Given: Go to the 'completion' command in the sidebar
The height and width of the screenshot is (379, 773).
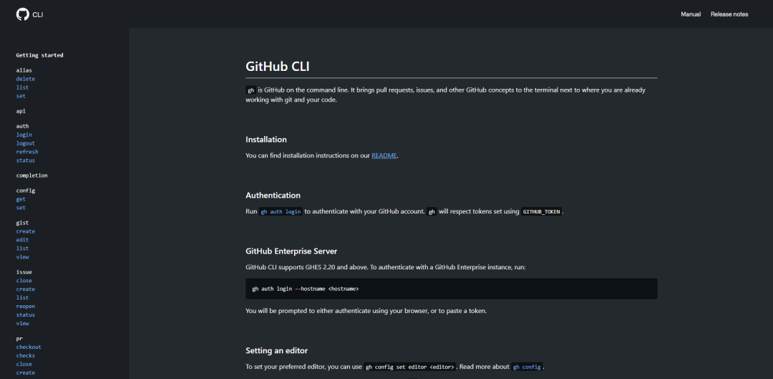Looking at the screenshot, I should click(x=32, y=176).
